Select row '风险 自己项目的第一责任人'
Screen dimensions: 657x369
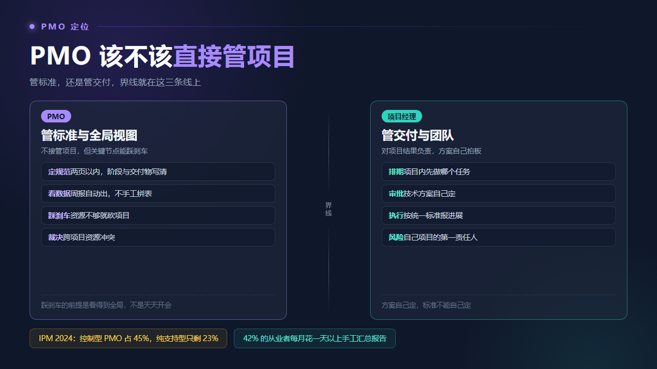499,237
